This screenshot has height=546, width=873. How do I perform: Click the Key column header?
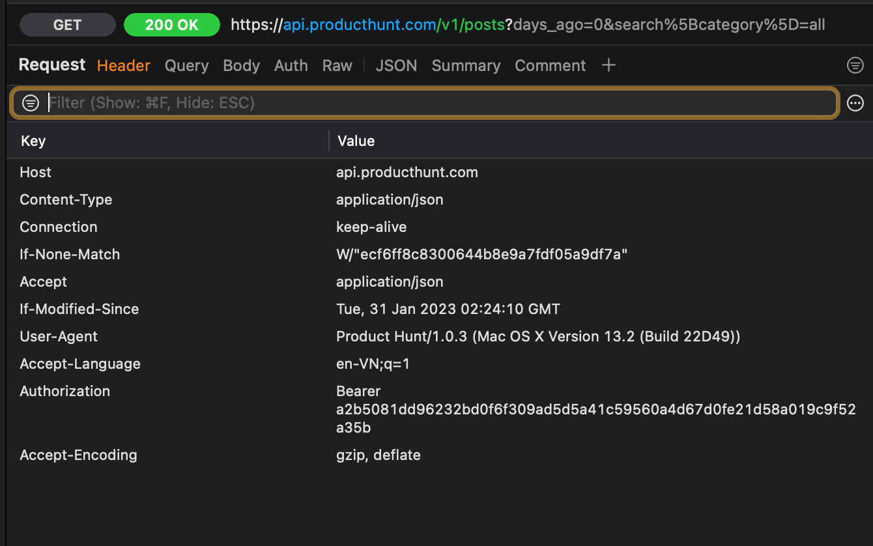coord(33,141)
